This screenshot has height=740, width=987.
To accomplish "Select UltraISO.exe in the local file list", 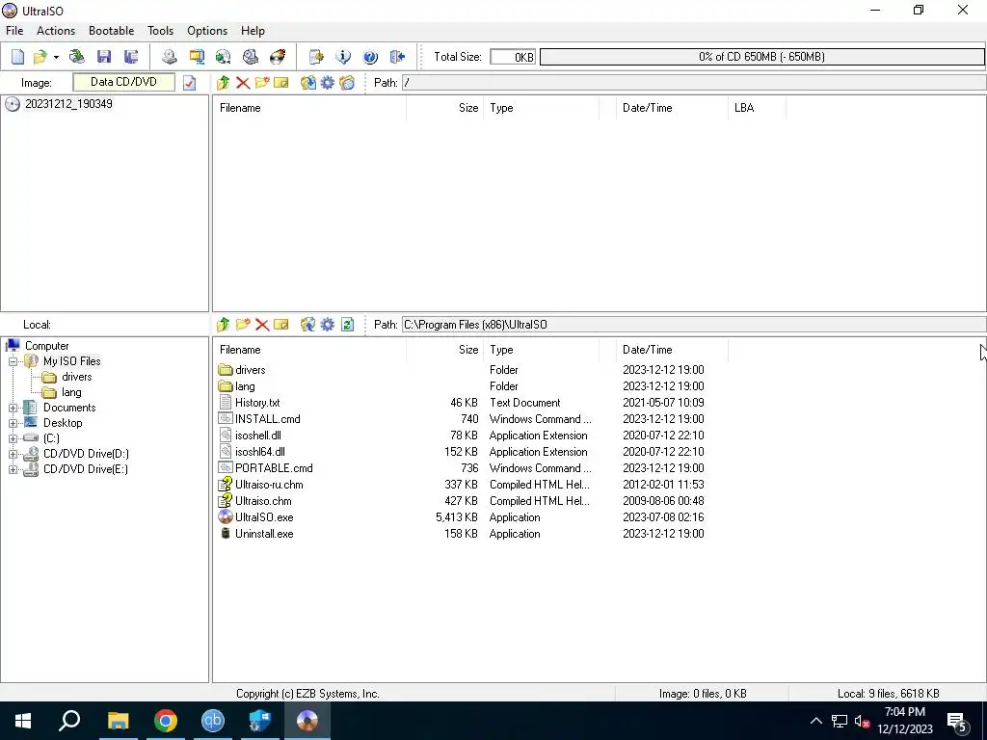I will click(264, 517).
